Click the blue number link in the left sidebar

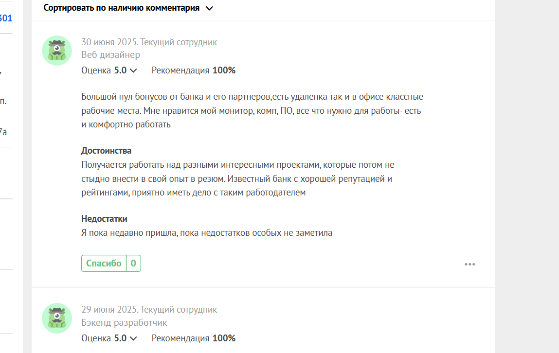(x=6, y=18)
